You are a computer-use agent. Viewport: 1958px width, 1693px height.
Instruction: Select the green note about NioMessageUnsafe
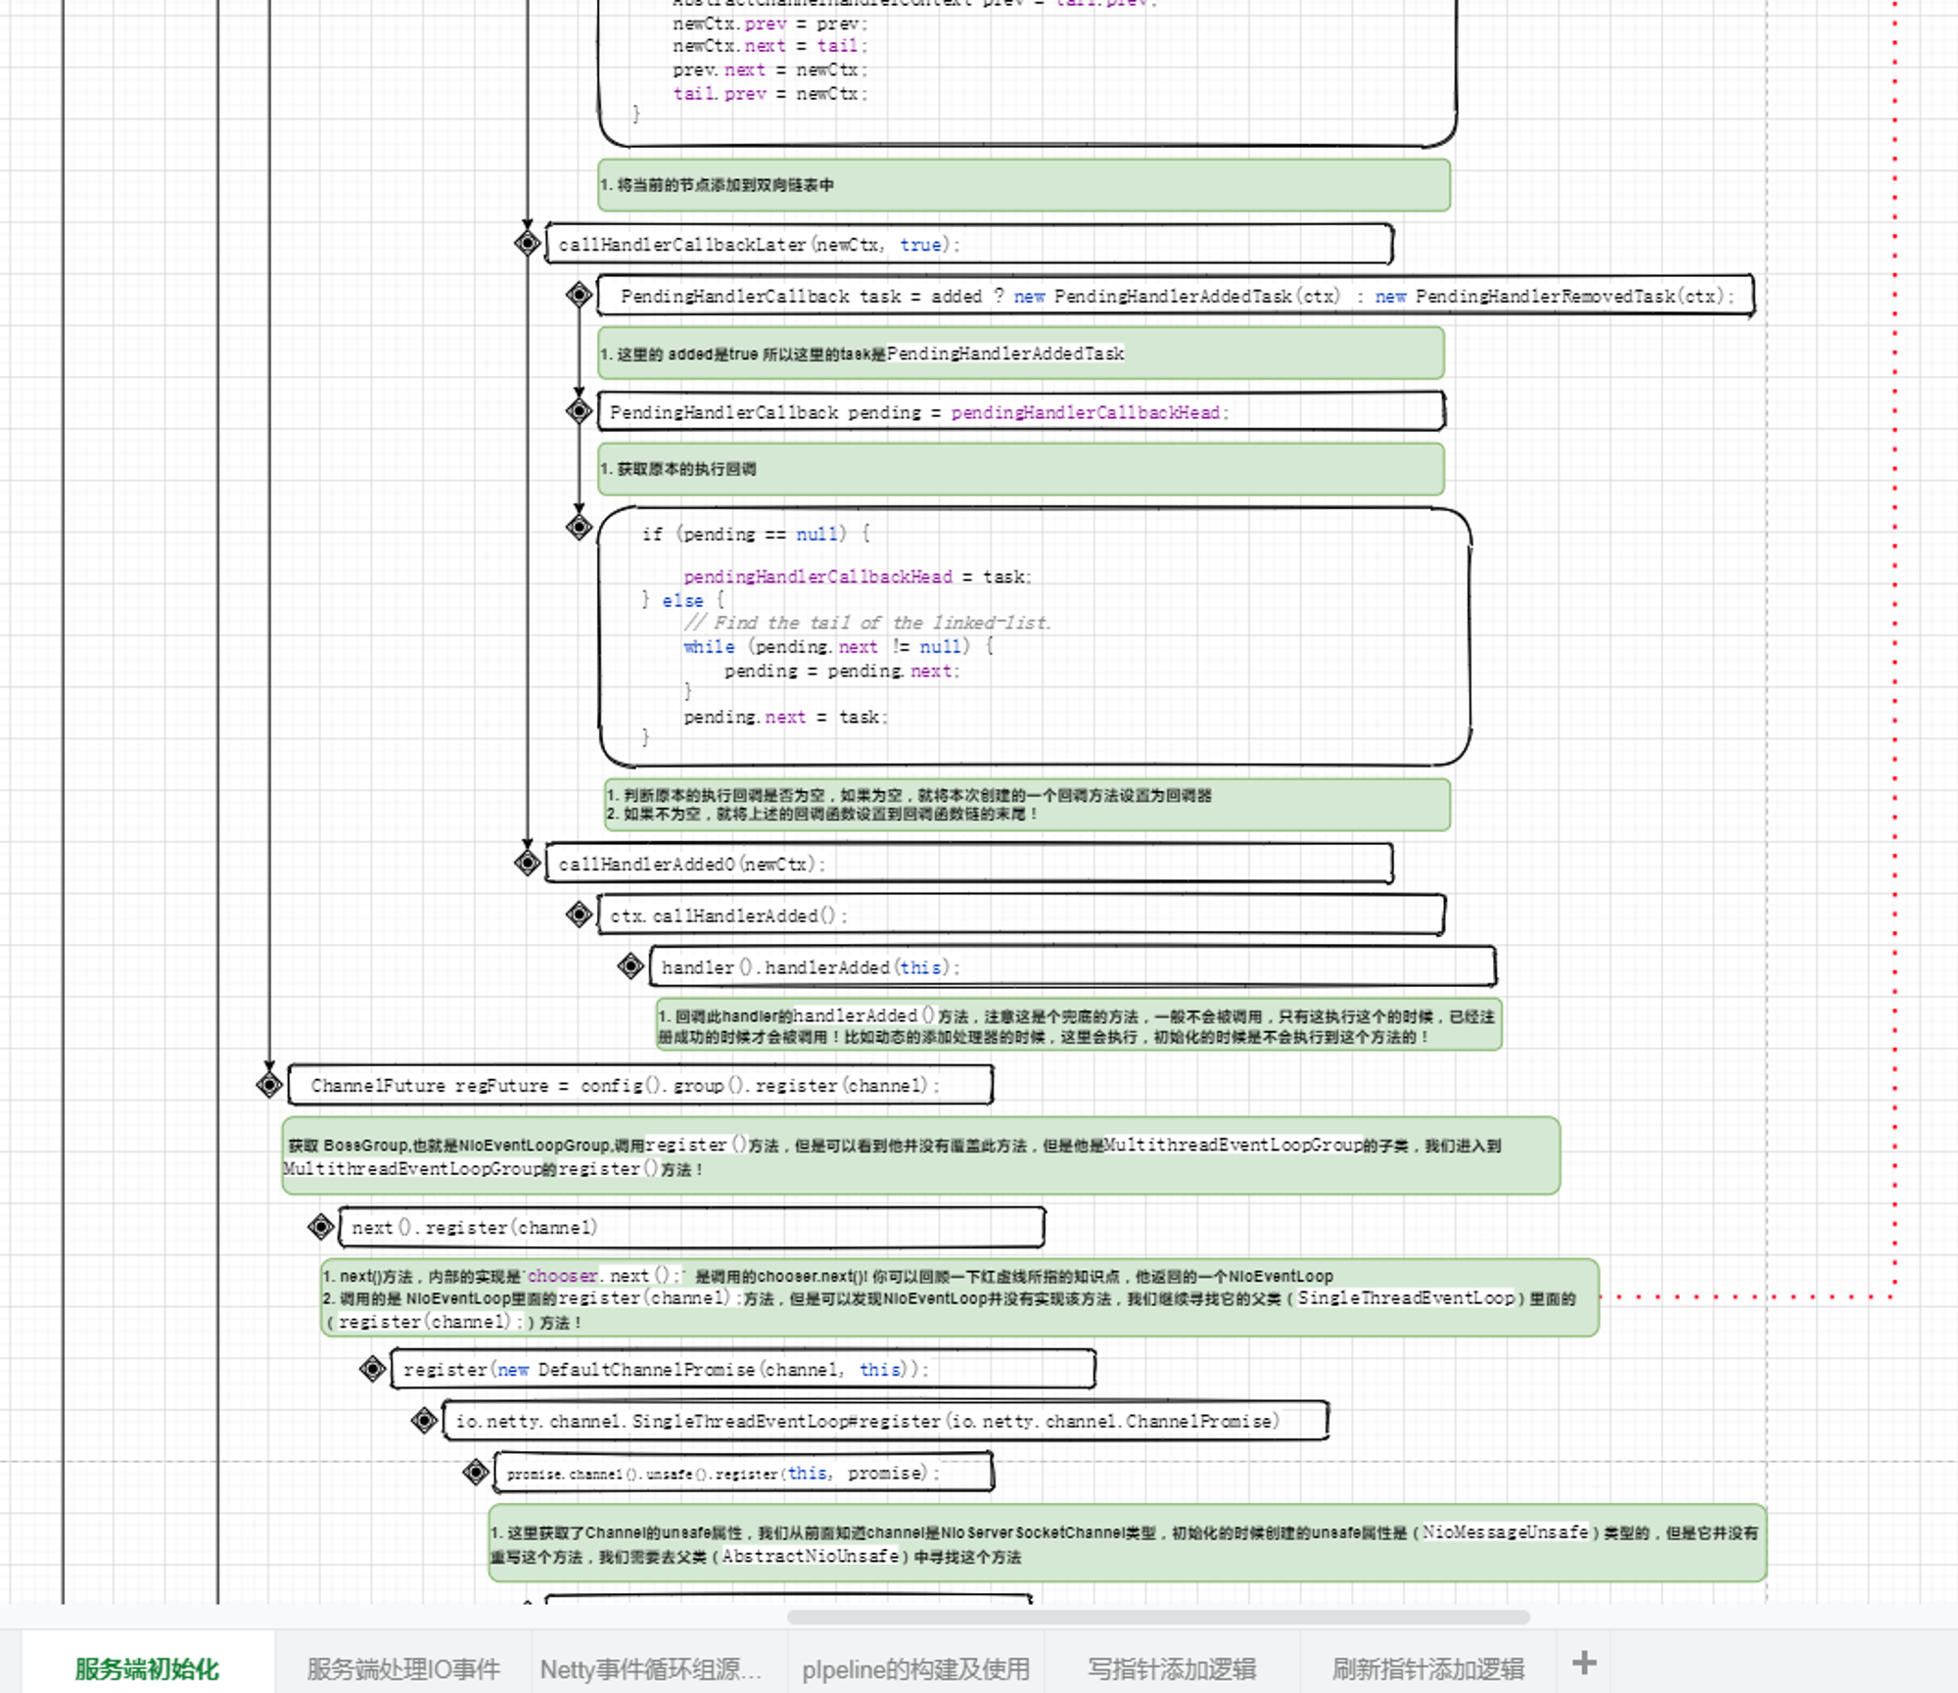click(1128, 1543)
